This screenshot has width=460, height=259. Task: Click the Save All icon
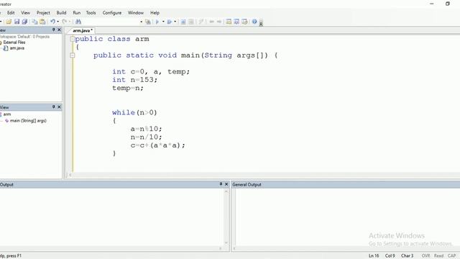coord(24,22)
